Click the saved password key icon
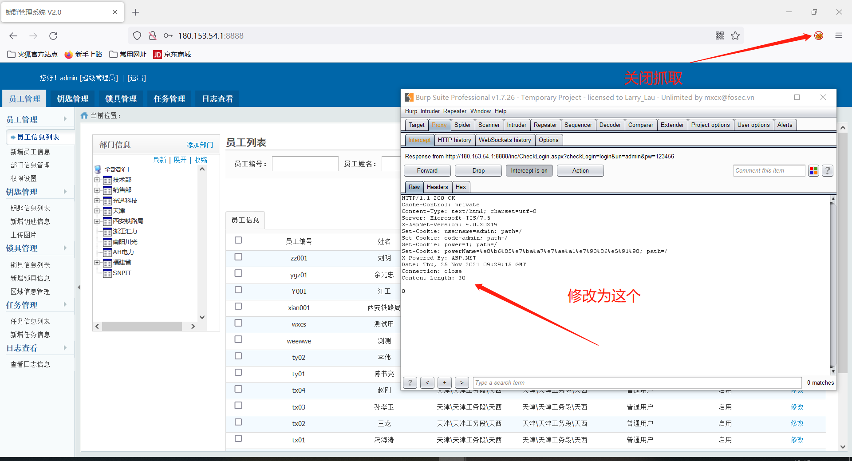 [x=168, y=36]
